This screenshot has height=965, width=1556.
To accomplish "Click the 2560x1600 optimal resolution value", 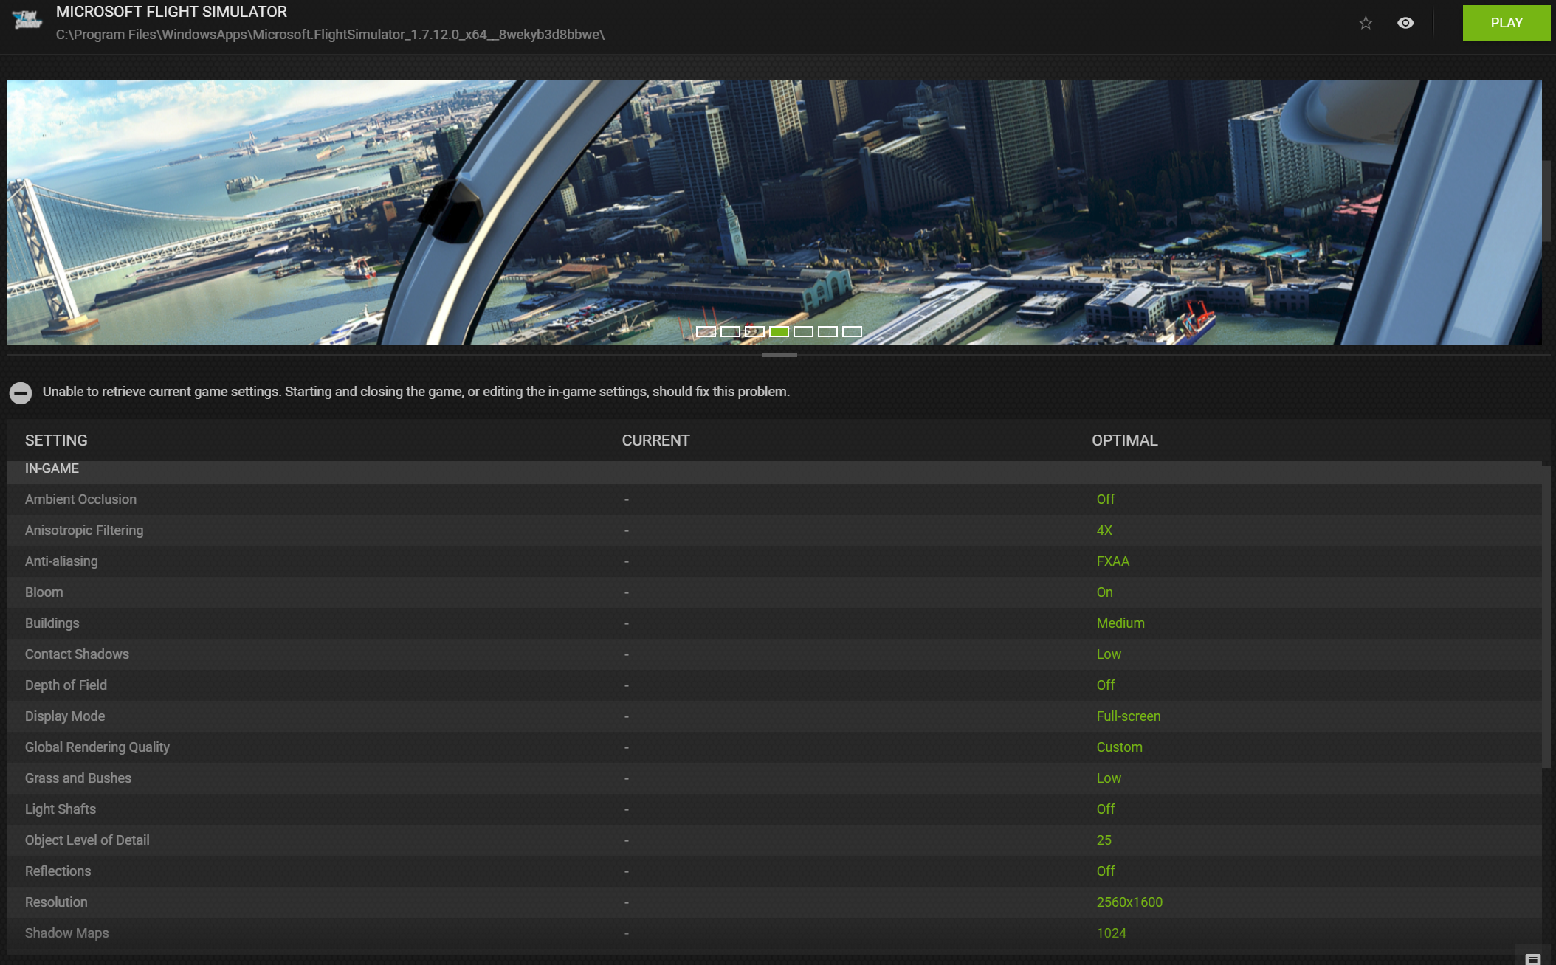I will (x=1129, y=902).
